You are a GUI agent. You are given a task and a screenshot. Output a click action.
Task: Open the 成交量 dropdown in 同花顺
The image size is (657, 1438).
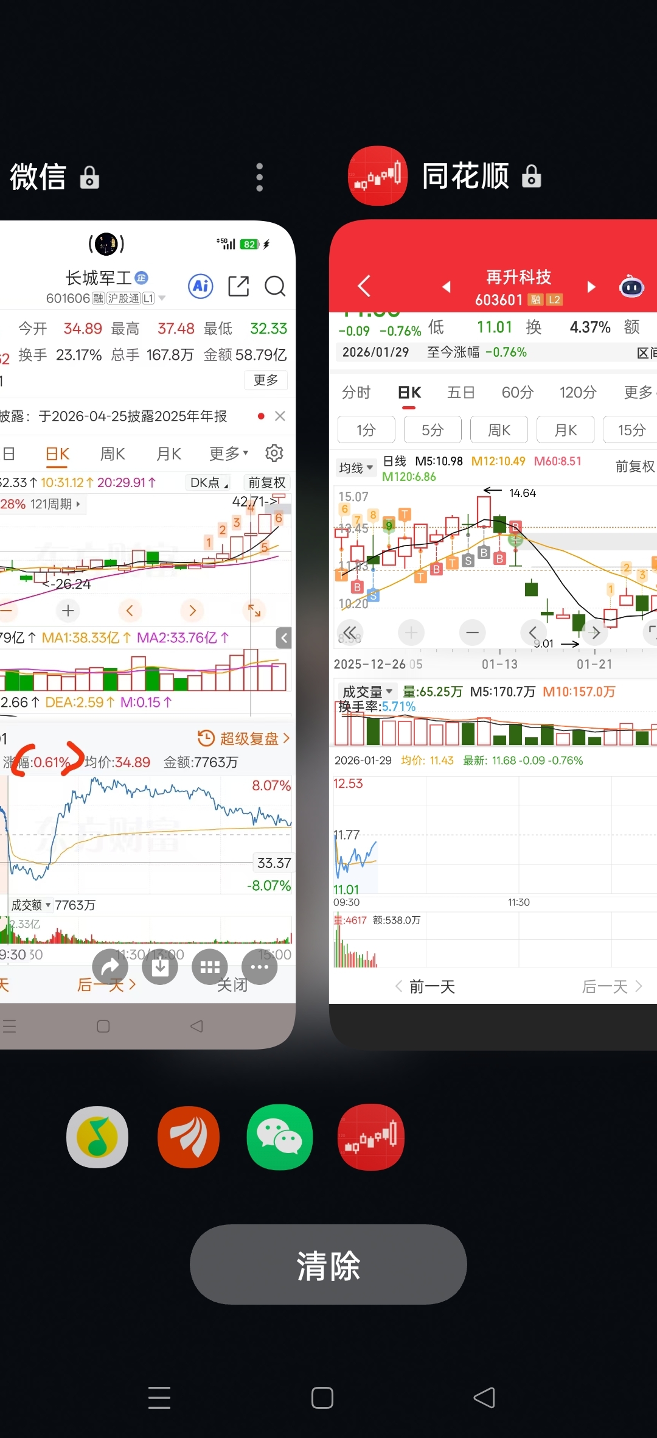click(367, 692)
